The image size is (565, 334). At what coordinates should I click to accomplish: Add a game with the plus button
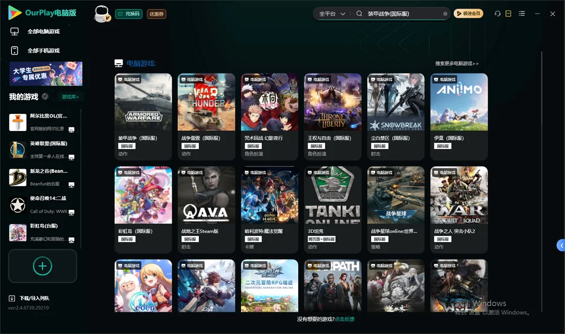(42, 266)
